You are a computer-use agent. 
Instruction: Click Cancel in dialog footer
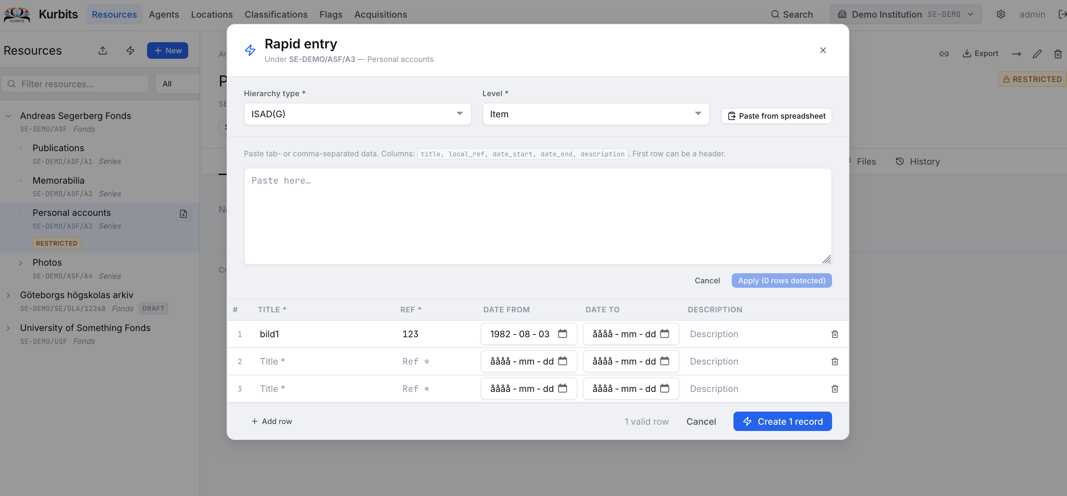[701, 421]
